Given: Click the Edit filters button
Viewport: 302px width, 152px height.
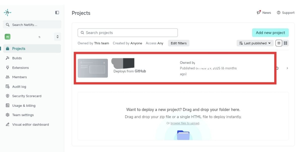Looking at the screenshot, I should [179, 43].
